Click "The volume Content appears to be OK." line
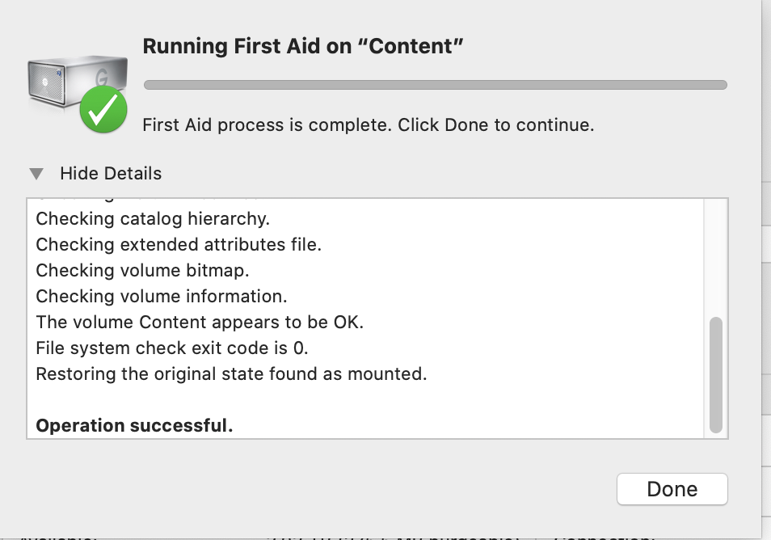The image size is (771, 540). pyautogui.click(x=200, y=322)
